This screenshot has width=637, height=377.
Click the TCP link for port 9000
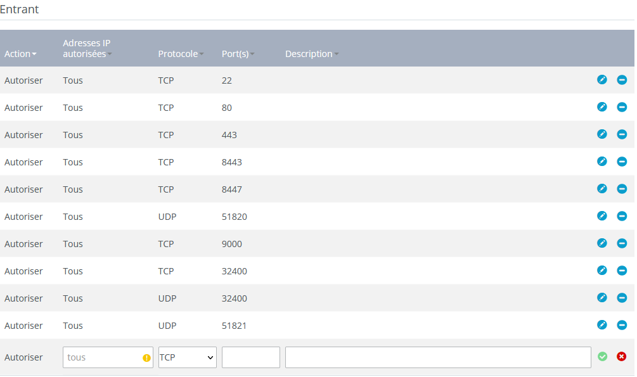click(x=166, y=243)
